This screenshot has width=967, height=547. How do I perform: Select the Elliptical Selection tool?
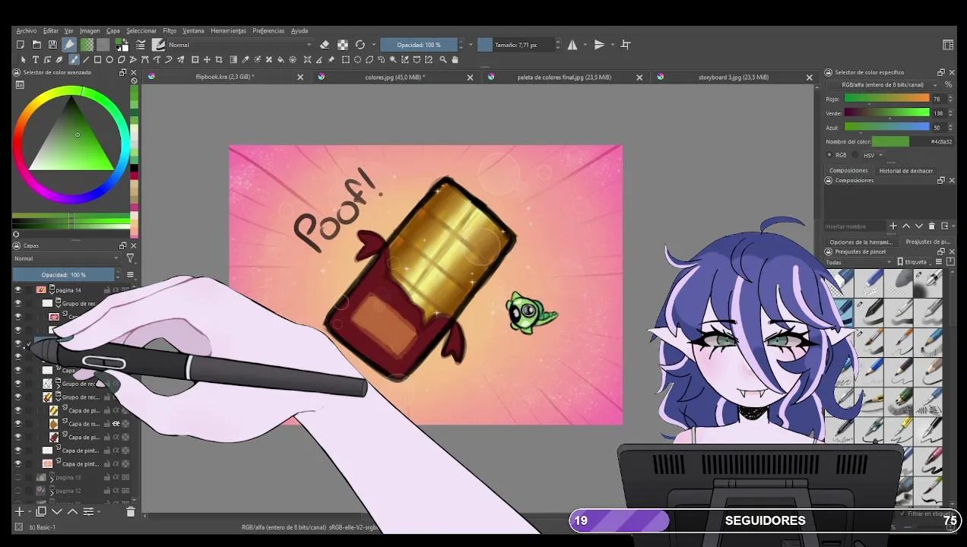click(x=357, y=59)
